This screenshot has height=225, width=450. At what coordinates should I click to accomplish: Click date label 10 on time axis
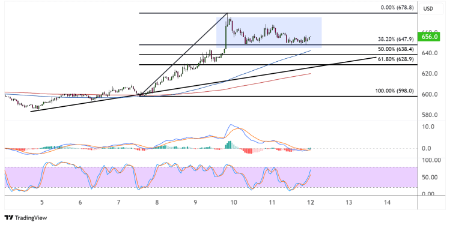[x=234, y=203]
